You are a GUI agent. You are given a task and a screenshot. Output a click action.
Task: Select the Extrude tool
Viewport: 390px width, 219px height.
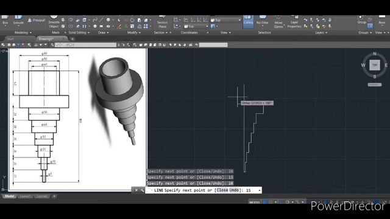pos(18,20)
